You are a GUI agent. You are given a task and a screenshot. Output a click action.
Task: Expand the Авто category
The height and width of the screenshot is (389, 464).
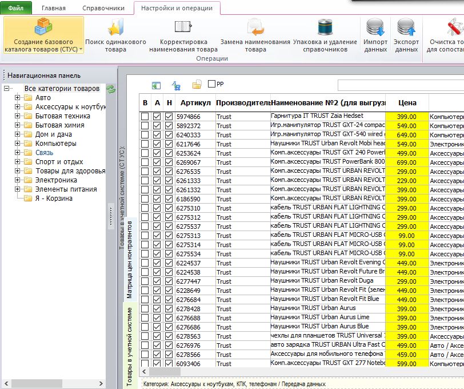pyautogui.click(x=18, y=97)
